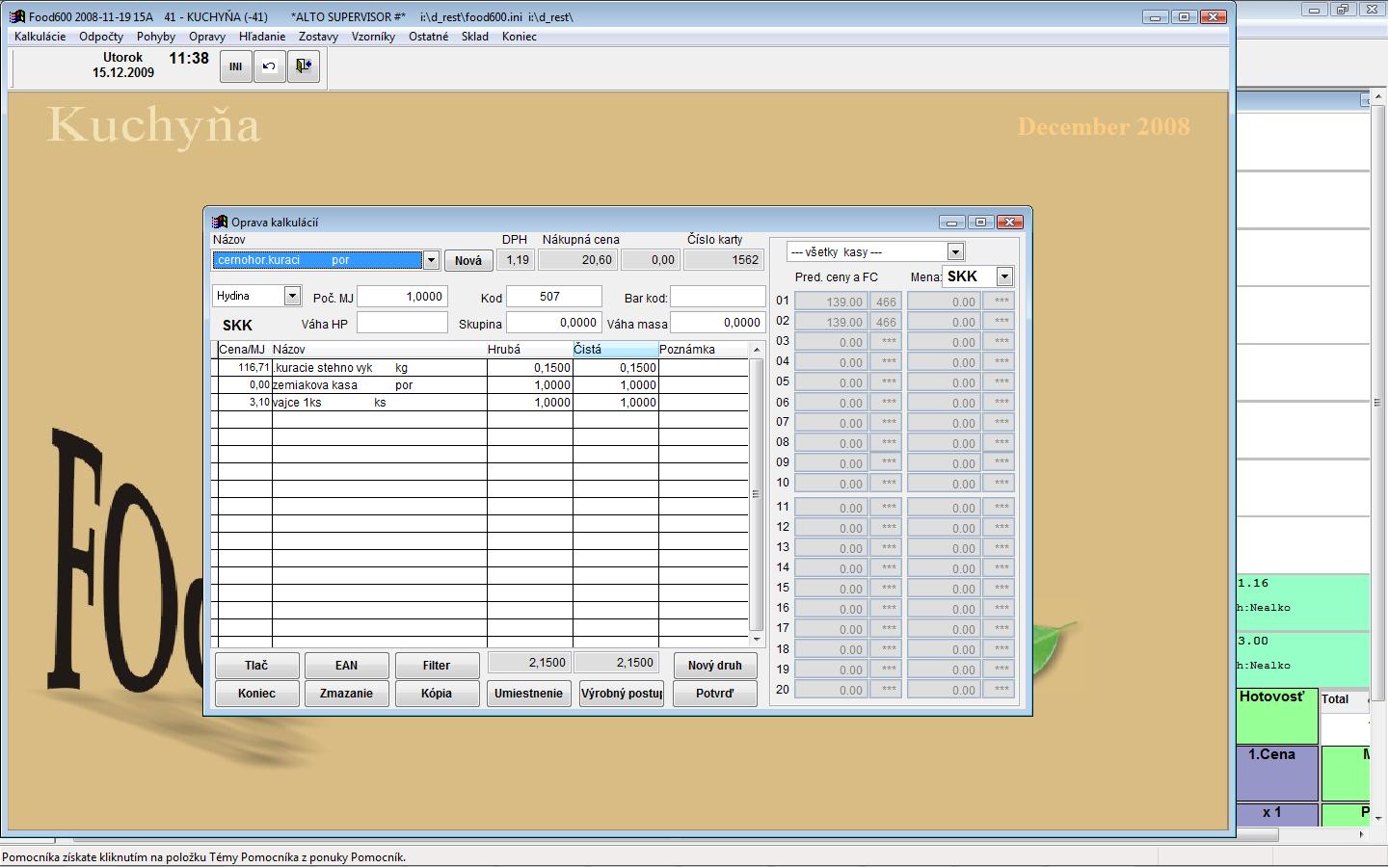Click the Výrobný postup button
Viewport: 1388px width, 867px height.
pos(622,694)
